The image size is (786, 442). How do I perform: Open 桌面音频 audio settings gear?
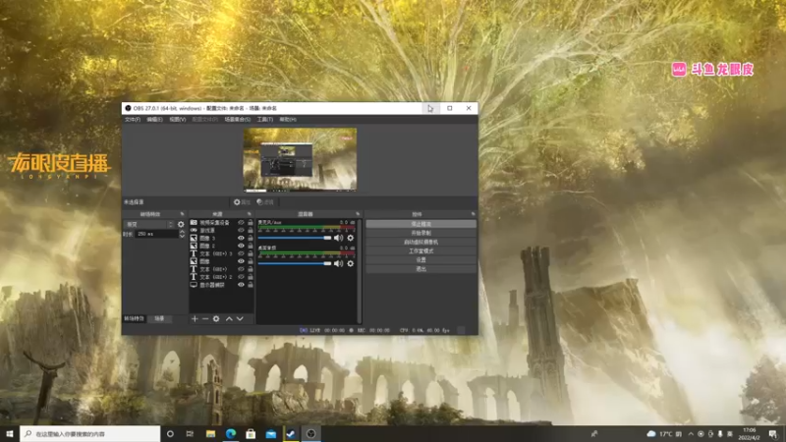(x=351, y=263)
